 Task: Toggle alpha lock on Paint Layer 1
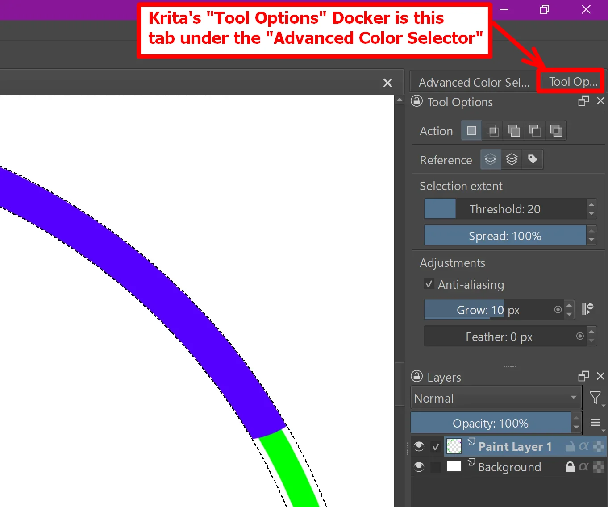click(599, 446)
